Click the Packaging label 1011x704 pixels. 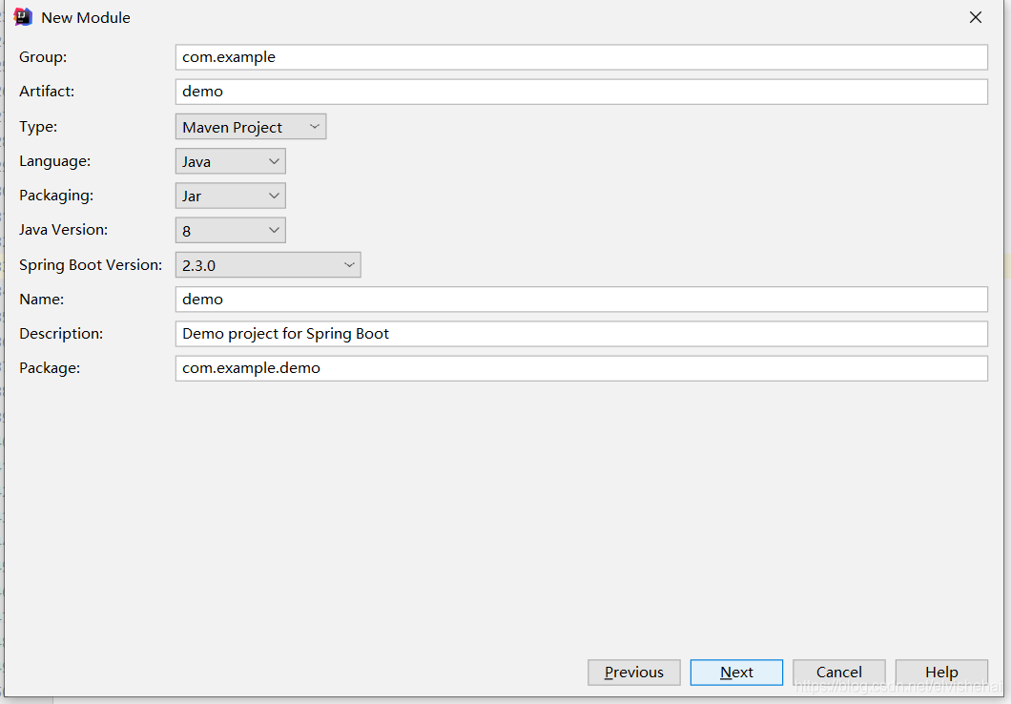(x=56, y=196)
